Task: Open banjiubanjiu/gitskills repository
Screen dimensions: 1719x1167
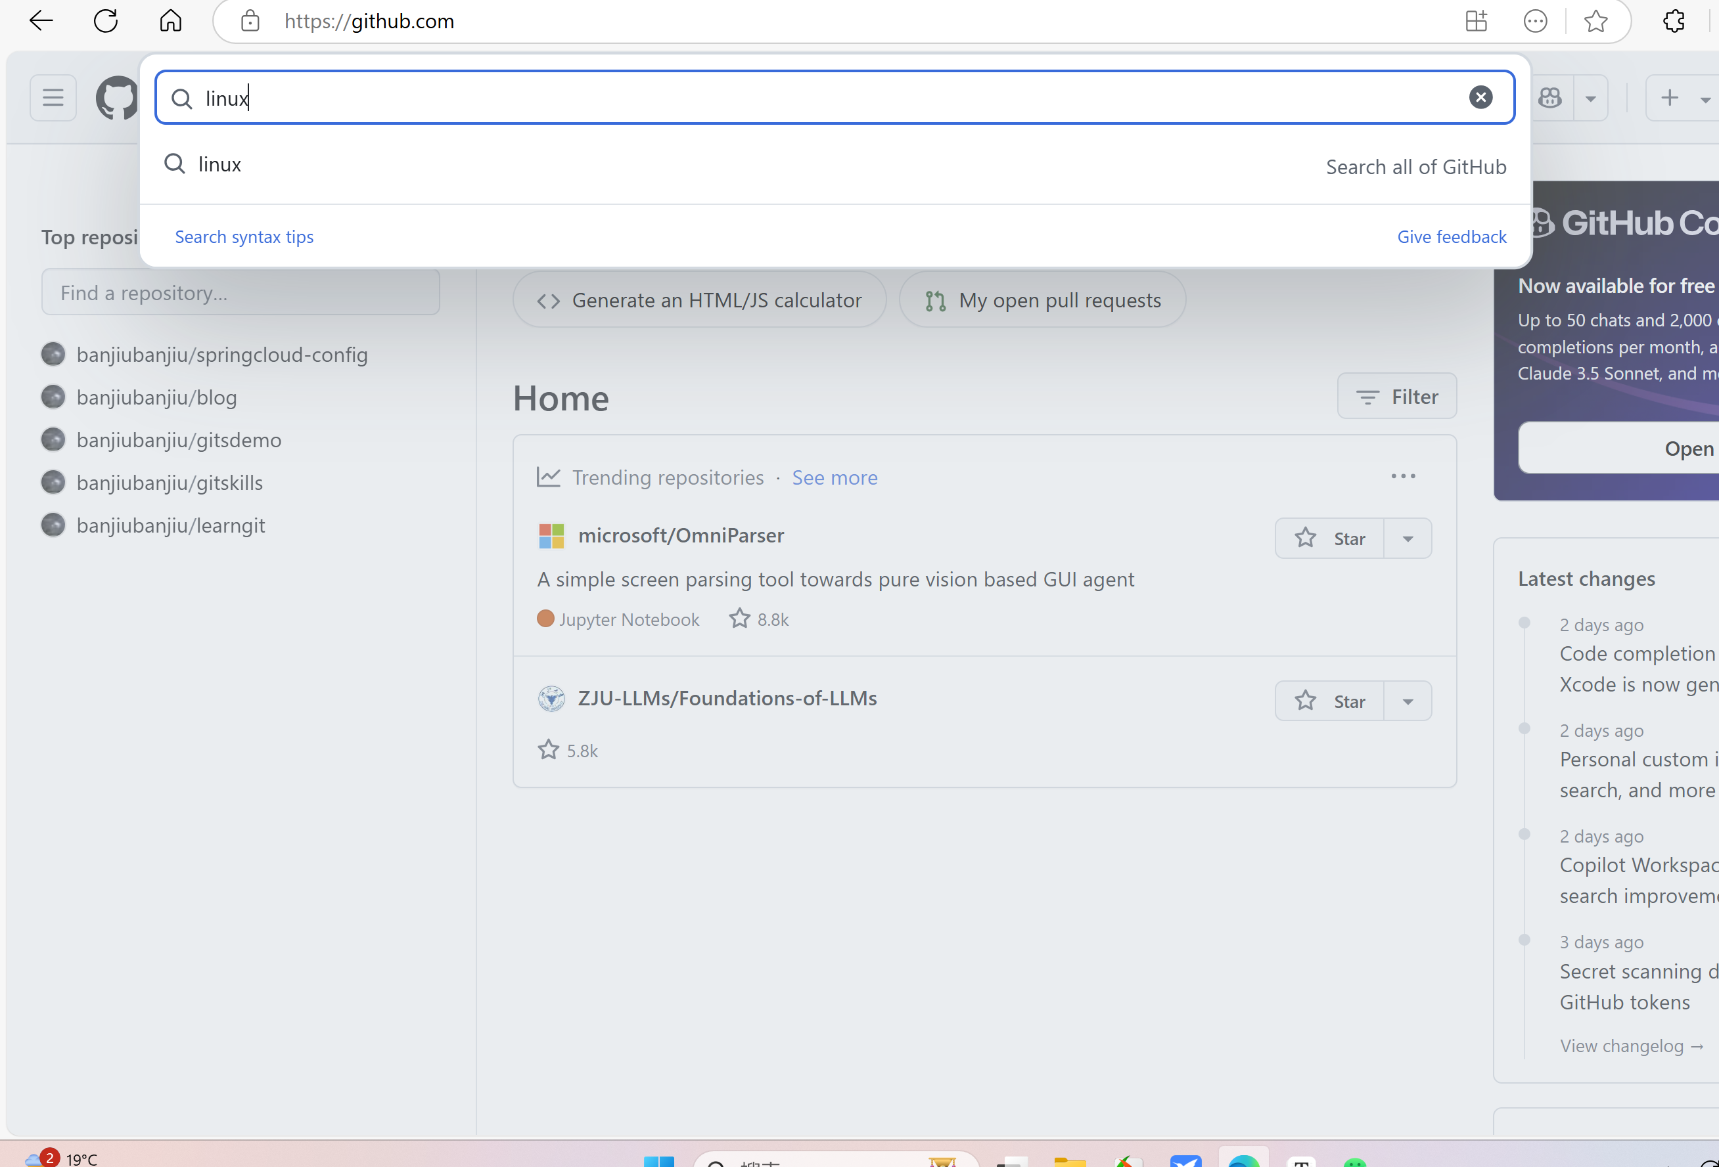Action: point(170,483)
